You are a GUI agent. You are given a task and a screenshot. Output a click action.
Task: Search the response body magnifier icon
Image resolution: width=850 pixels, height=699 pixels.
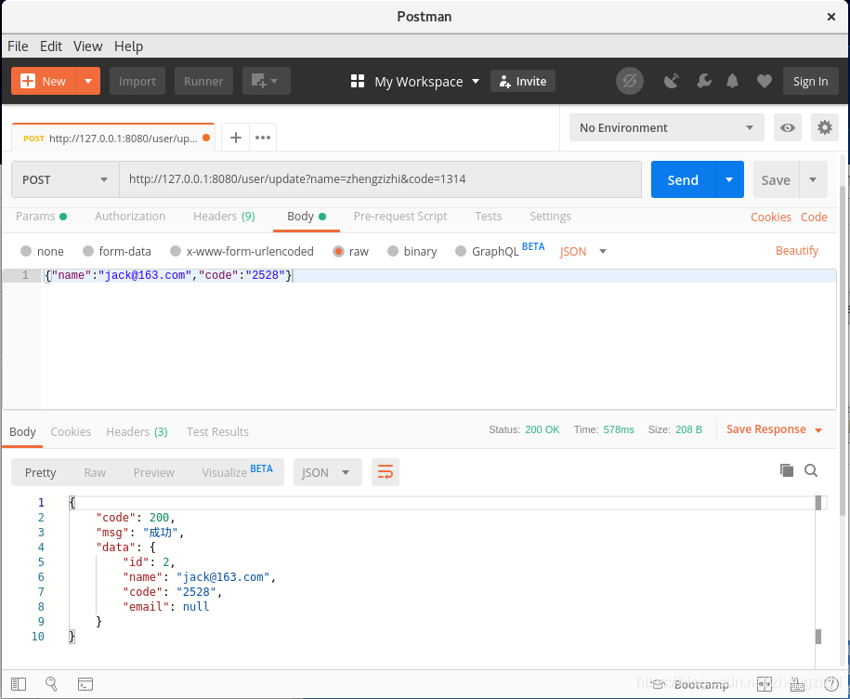pos(811,470)
